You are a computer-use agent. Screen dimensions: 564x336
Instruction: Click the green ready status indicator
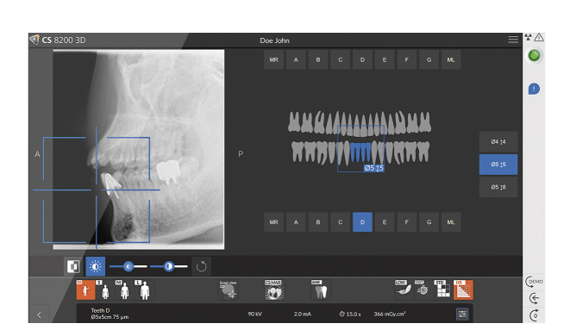pos(534,56)
